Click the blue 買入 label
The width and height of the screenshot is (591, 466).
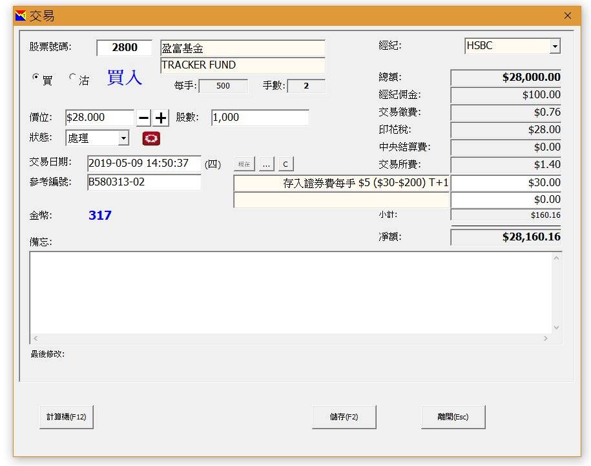point(125,78)
